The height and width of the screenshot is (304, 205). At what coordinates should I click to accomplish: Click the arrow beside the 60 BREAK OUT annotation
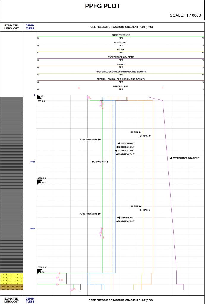tap(116, 151)
